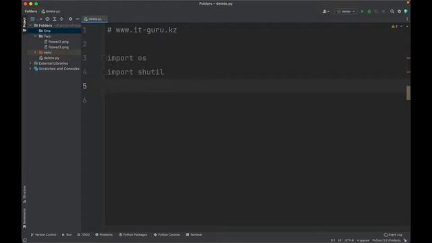Click the 4 spaces indent setting
This screenshot has height=243, width=432.
click(363, 240)
